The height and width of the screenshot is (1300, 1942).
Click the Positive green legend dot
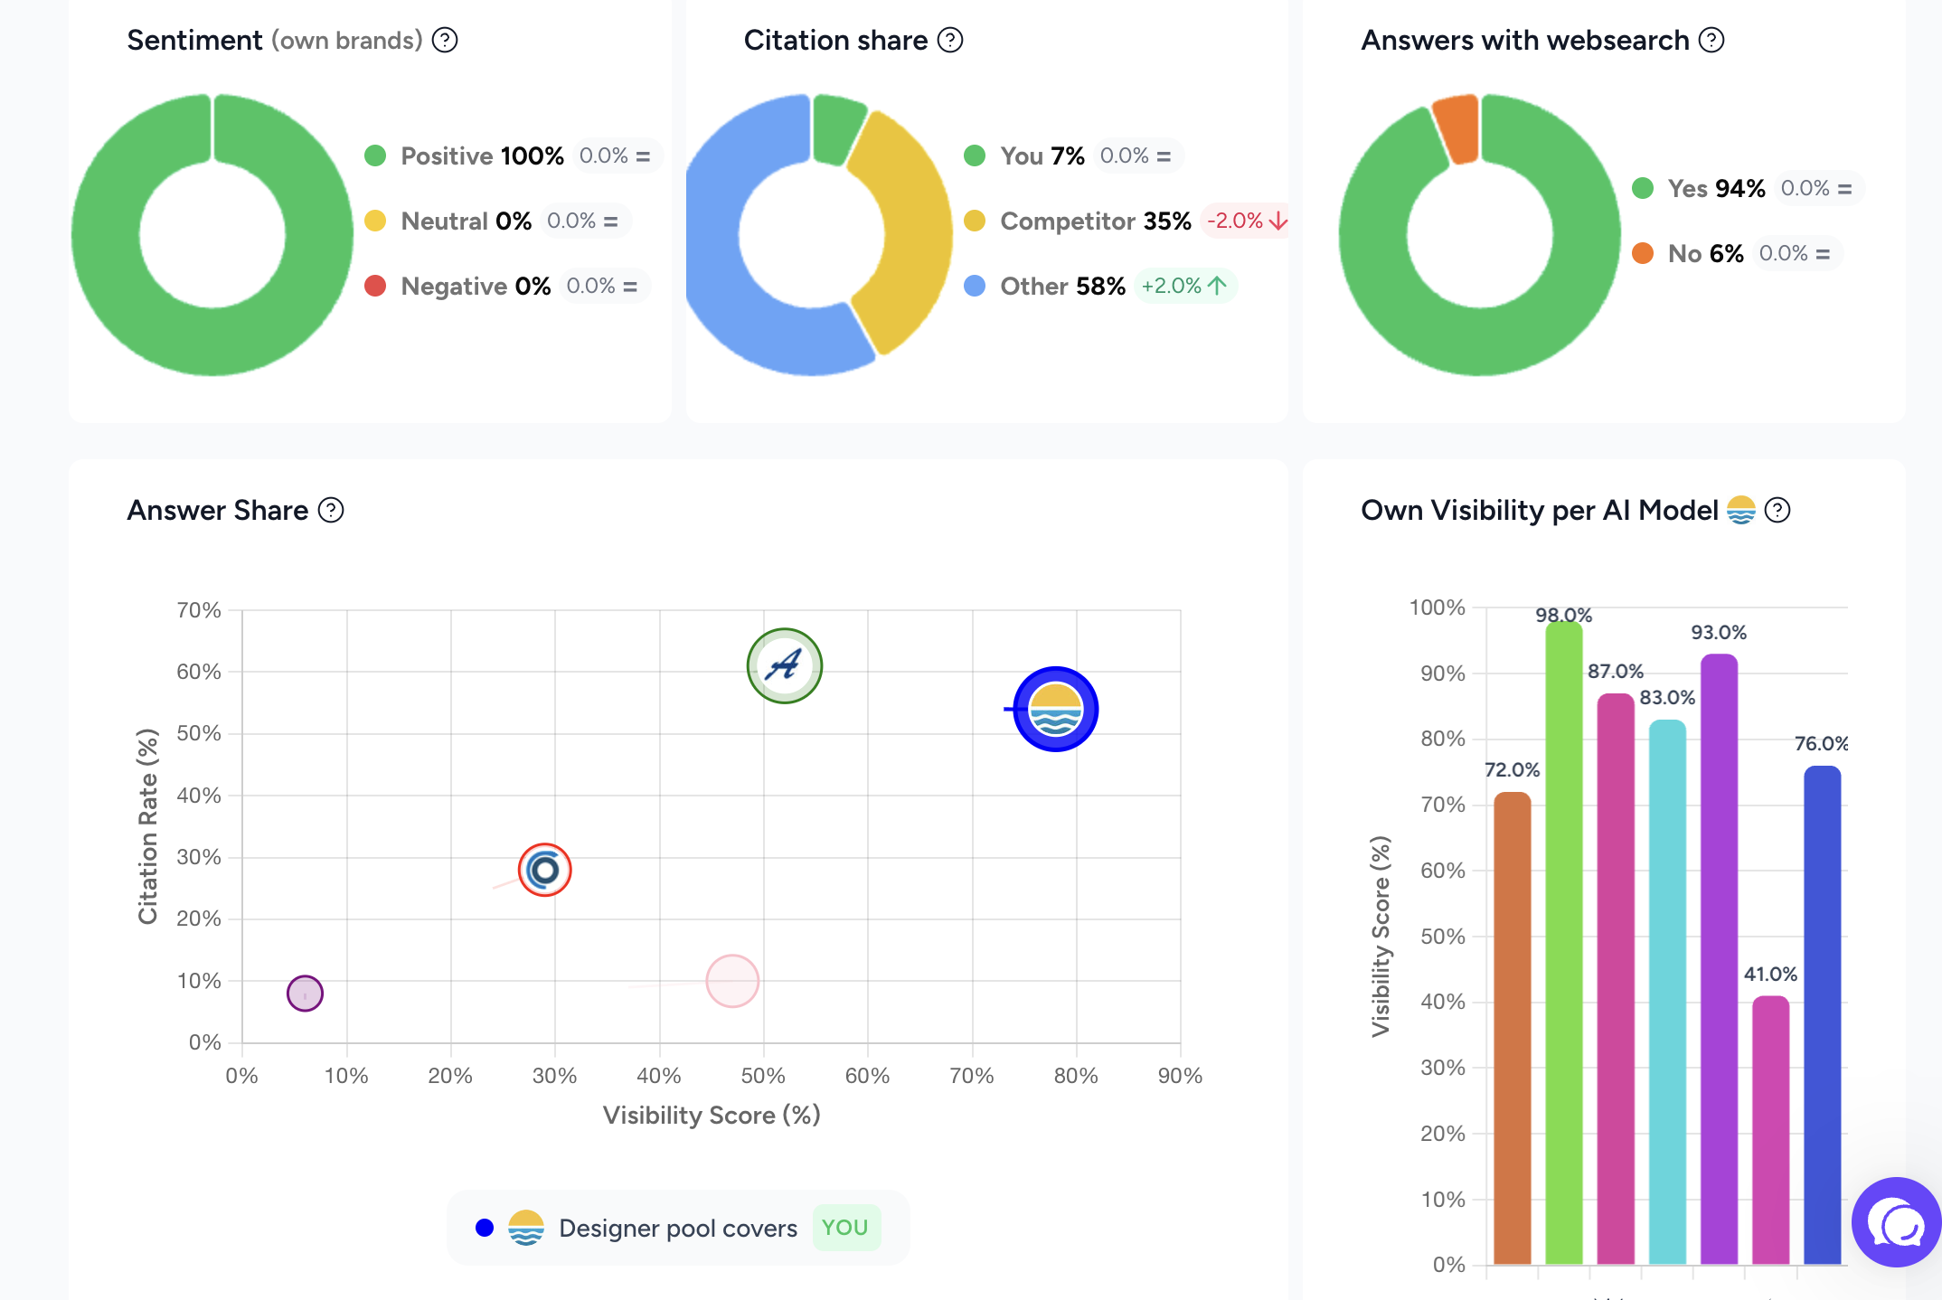pyautogui.click(x=375, y=155)
